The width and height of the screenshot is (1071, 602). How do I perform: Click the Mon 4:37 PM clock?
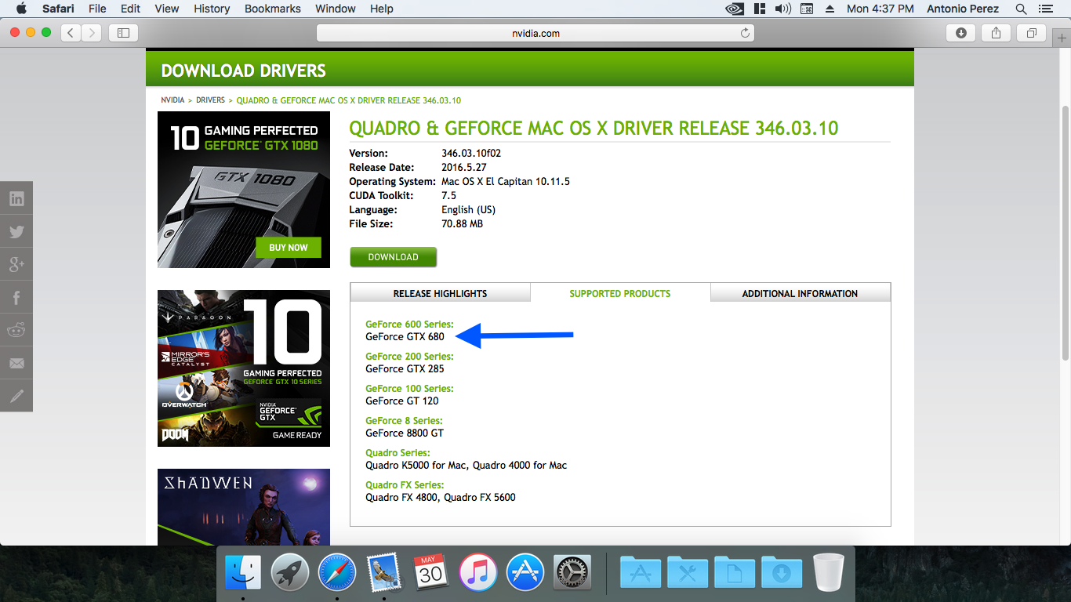click(880, 9)
